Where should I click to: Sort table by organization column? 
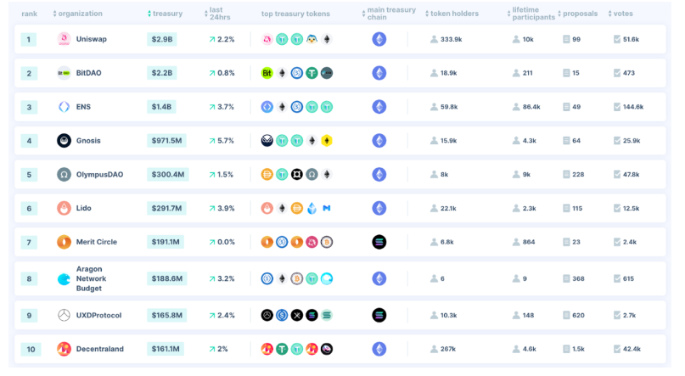[77, 14]
